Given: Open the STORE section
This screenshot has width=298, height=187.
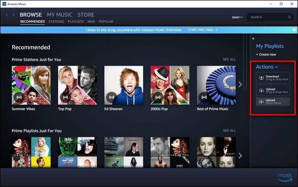Looking at the screenshot, I should pyautogui.click(x=86, y=15).
